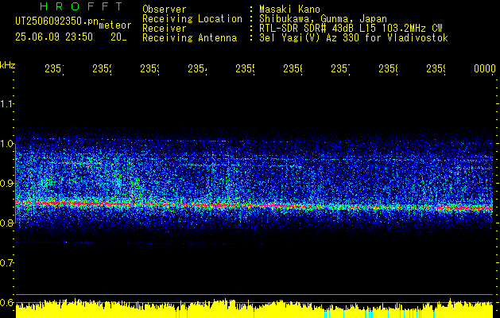Image resolution: width=500 pixels, height=318 pixels.
Task: Click the 1.1 frequency axis label
Action: click(x=6, y=103)
